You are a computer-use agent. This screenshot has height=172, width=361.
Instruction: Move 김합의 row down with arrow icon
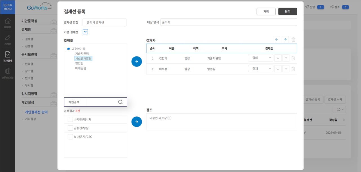pyautogui.click(x=278, y=58)
